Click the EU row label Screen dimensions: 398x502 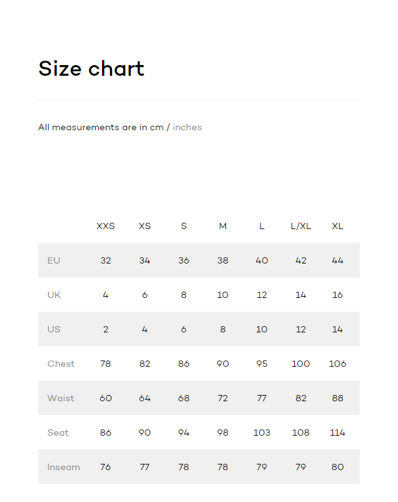point(54,260)
